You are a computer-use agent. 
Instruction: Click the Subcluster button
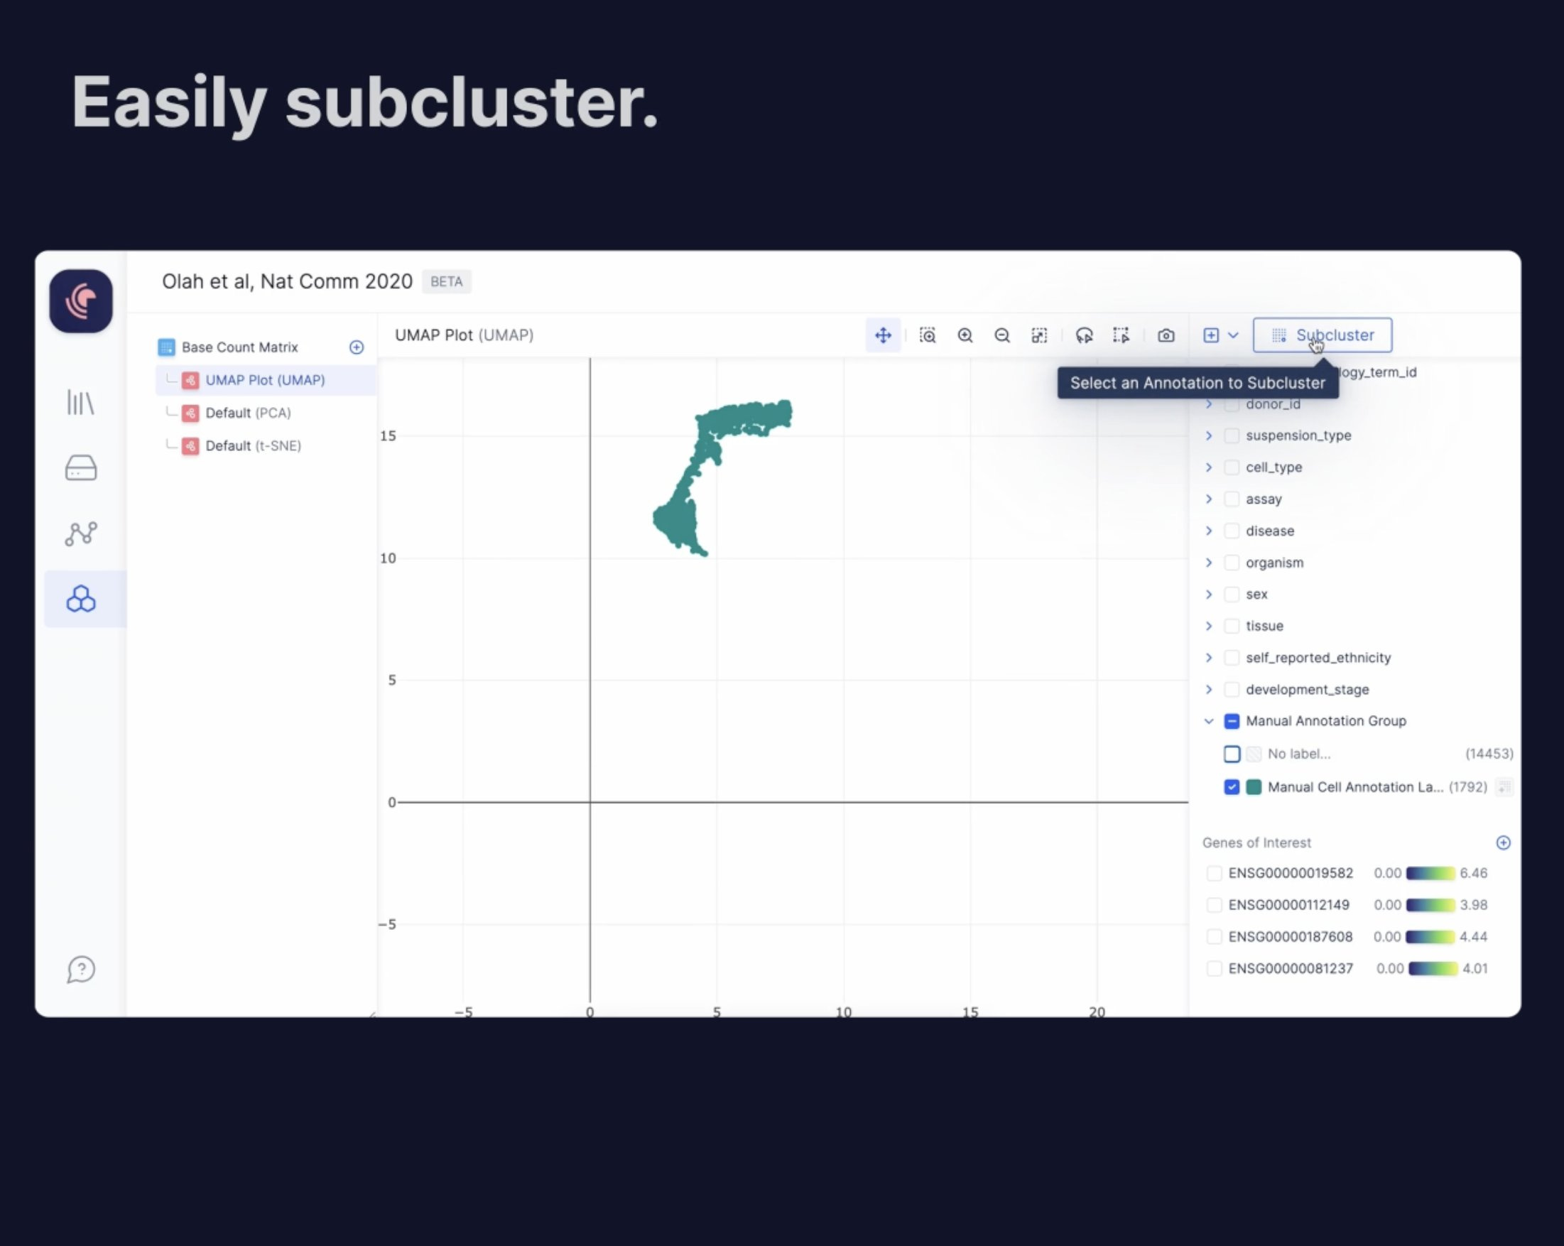pos(1322,335)
